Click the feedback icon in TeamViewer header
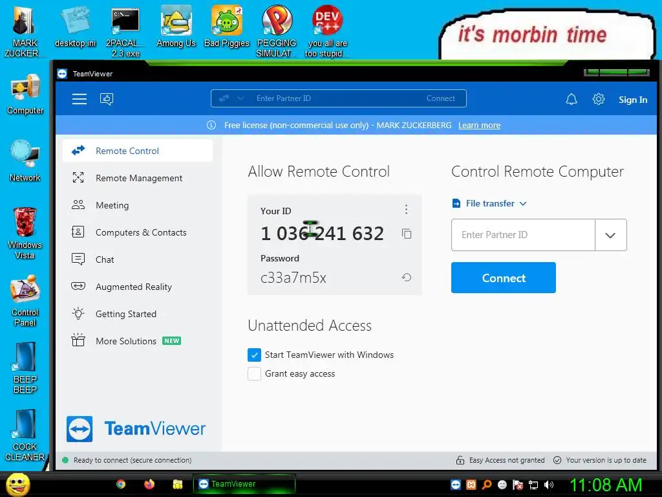This screenshot has width=662, height=497. [x=107, y=99]
